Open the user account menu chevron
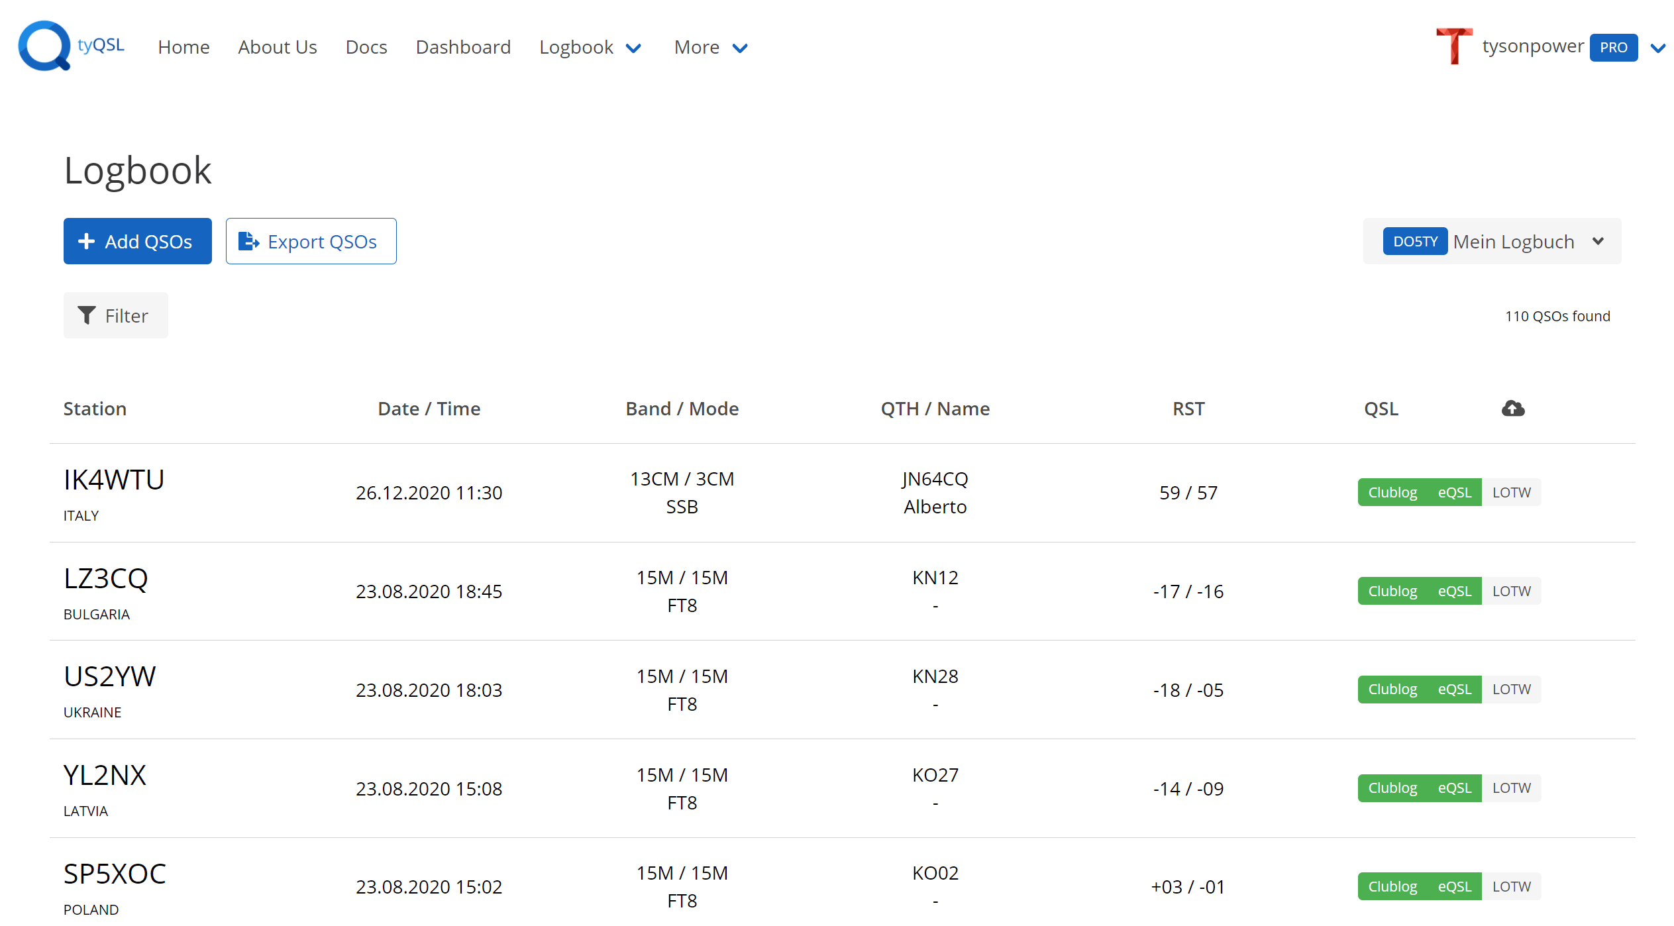The image size is (1674, 926). point(1657,48)
